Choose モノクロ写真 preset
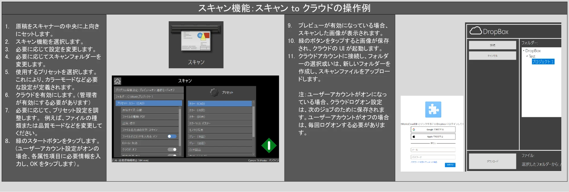Viewport: 569px width, 192px height. [220, 130]
